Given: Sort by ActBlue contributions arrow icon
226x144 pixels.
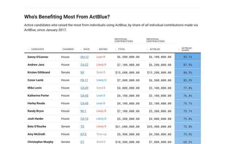Looking at the screenshot, I should tap(147, 49).
